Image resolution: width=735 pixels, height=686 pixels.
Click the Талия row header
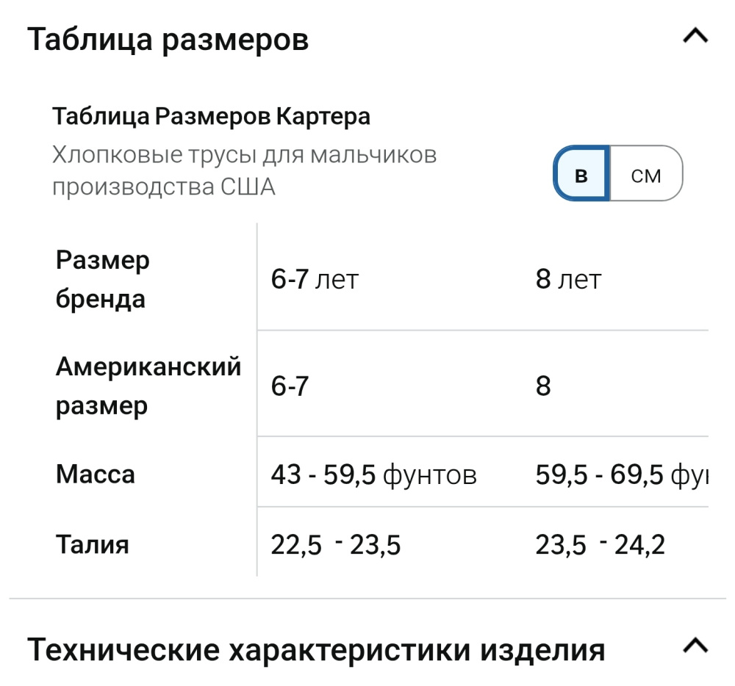93,544
